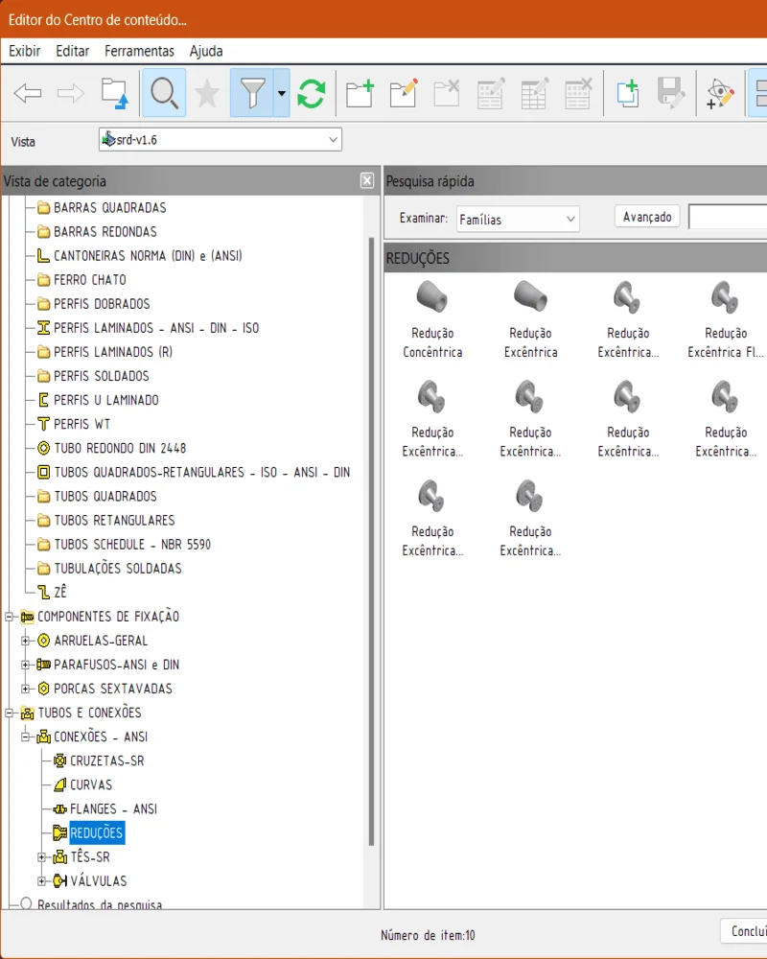Click the green refresh arrows icon
Image resolution: width=767 pixels, height=959 pixels.
point(311,93)
